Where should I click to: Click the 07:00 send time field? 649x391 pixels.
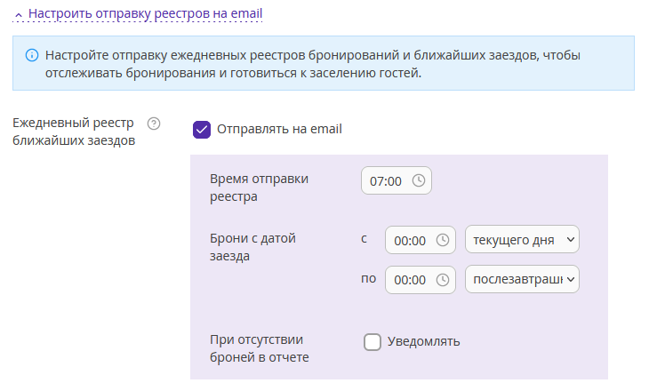click(x=397, y=180)
